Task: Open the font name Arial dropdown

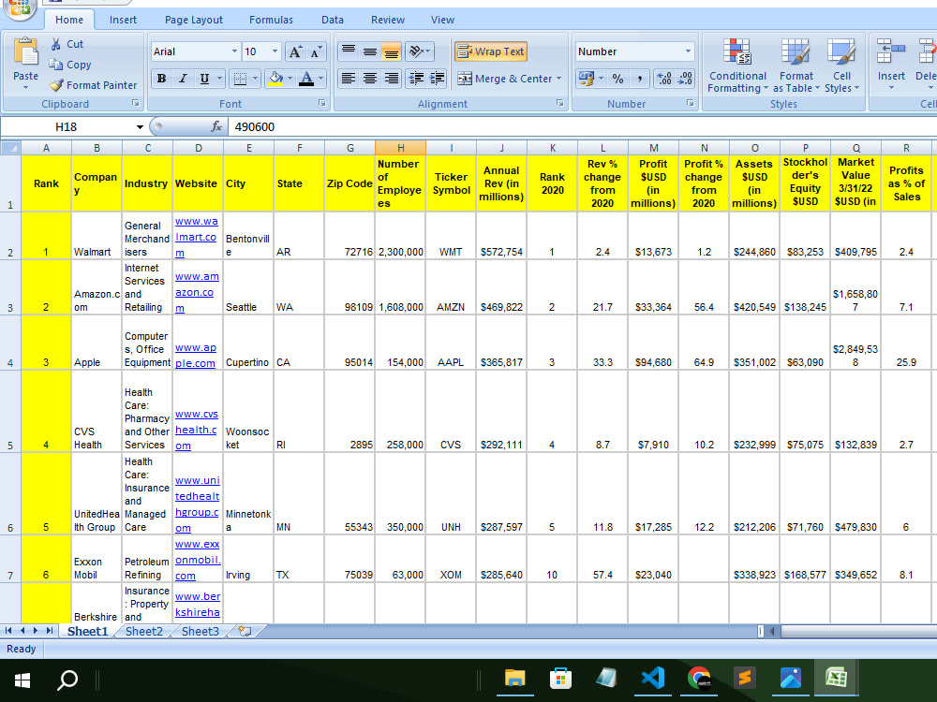Action: [x=234, y=51]
